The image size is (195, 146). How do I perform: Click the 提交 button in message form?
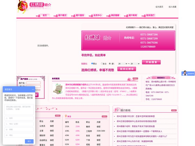click(x=29, y=141)
